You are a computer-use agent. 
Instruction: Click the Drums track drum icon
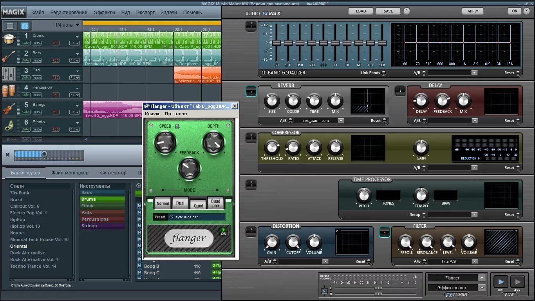(9, 39)
